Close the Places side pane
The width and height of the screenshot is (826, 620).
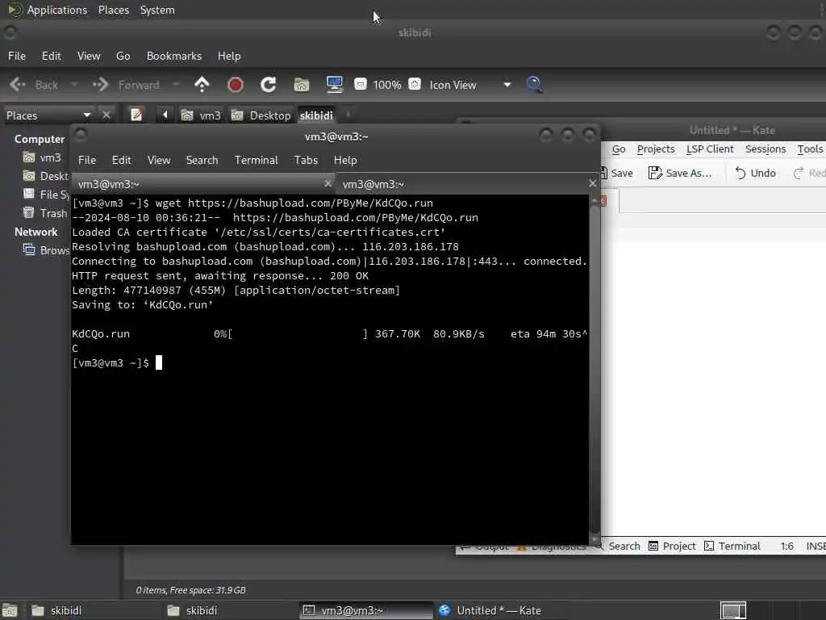[106, 115]
